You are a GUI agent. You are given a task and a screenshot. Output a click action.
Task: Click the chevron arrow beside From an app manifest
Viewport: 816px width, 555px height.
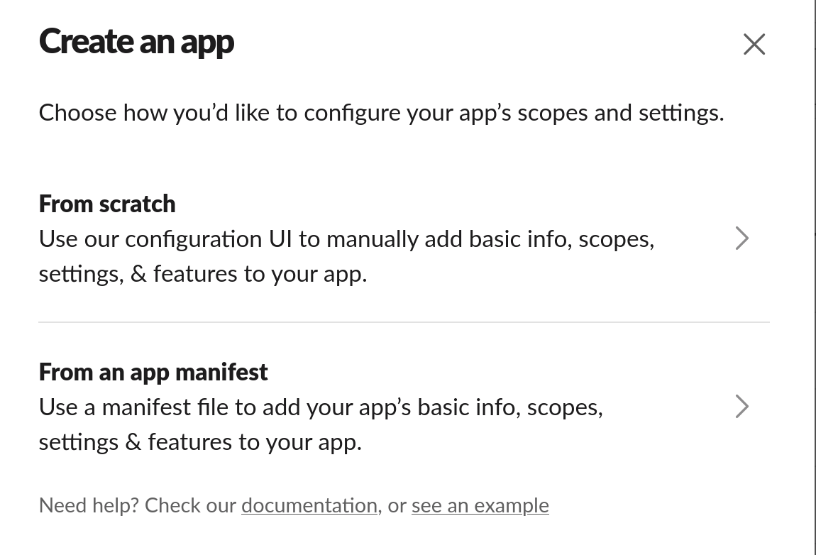741,407
